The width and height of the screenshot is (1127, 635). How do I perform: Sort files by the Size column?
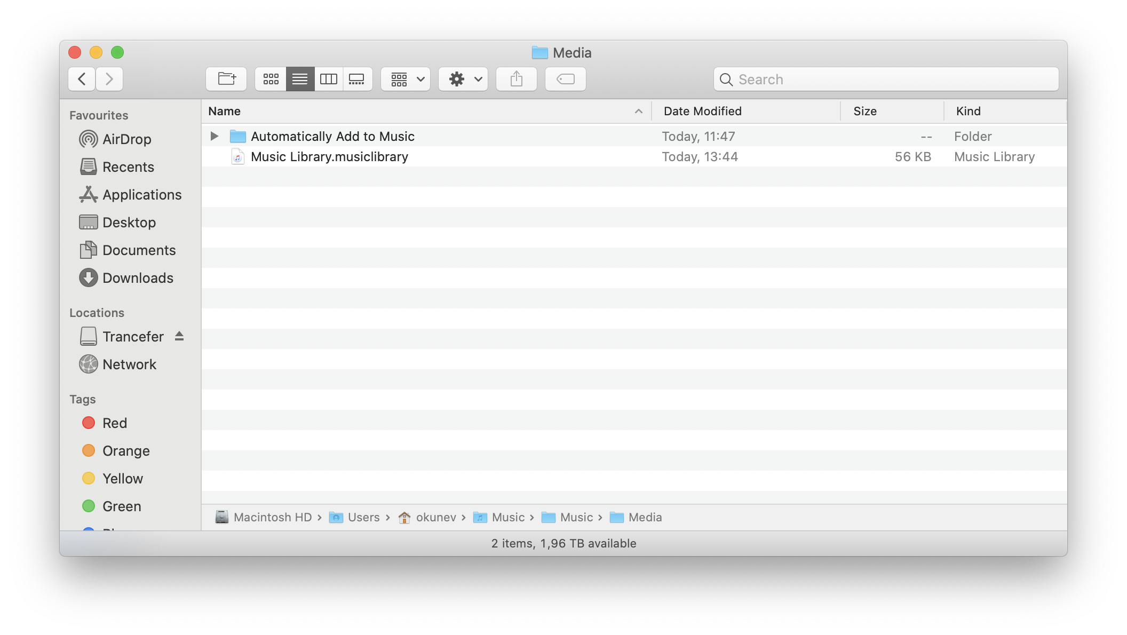coord(864,111)
